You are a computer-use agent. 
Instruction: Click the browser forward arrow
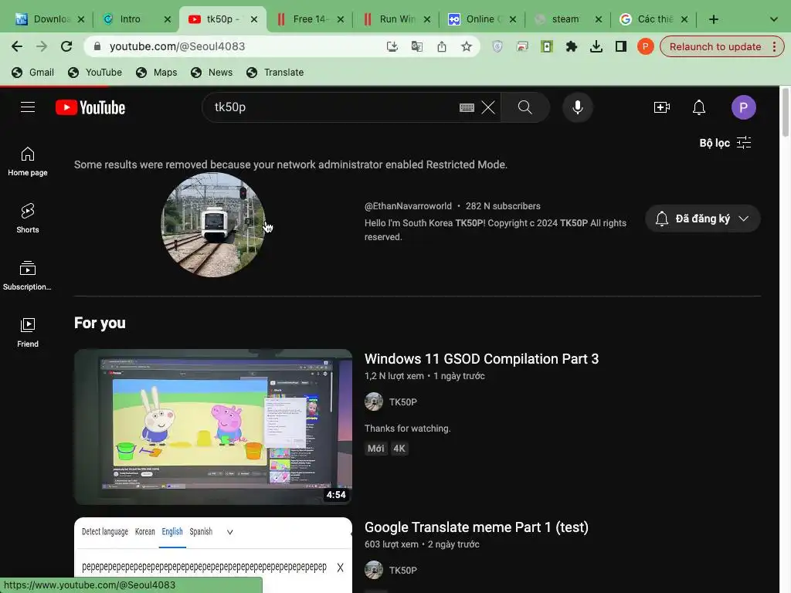pos(42,47)
